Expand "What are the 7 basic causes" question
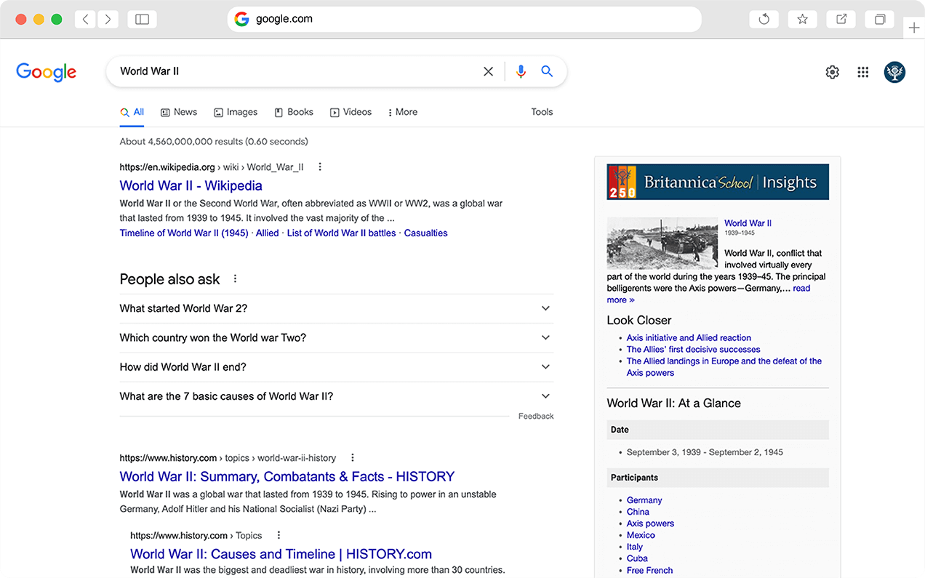The height and width of the screenshot is (578, 925). (x=337, y=396)
